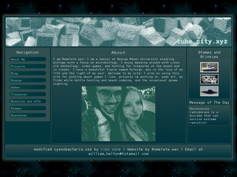The image size is (237, 177).
Task: Click the about paragraph starting I am Romelete.wav
Action: point(118,71)
